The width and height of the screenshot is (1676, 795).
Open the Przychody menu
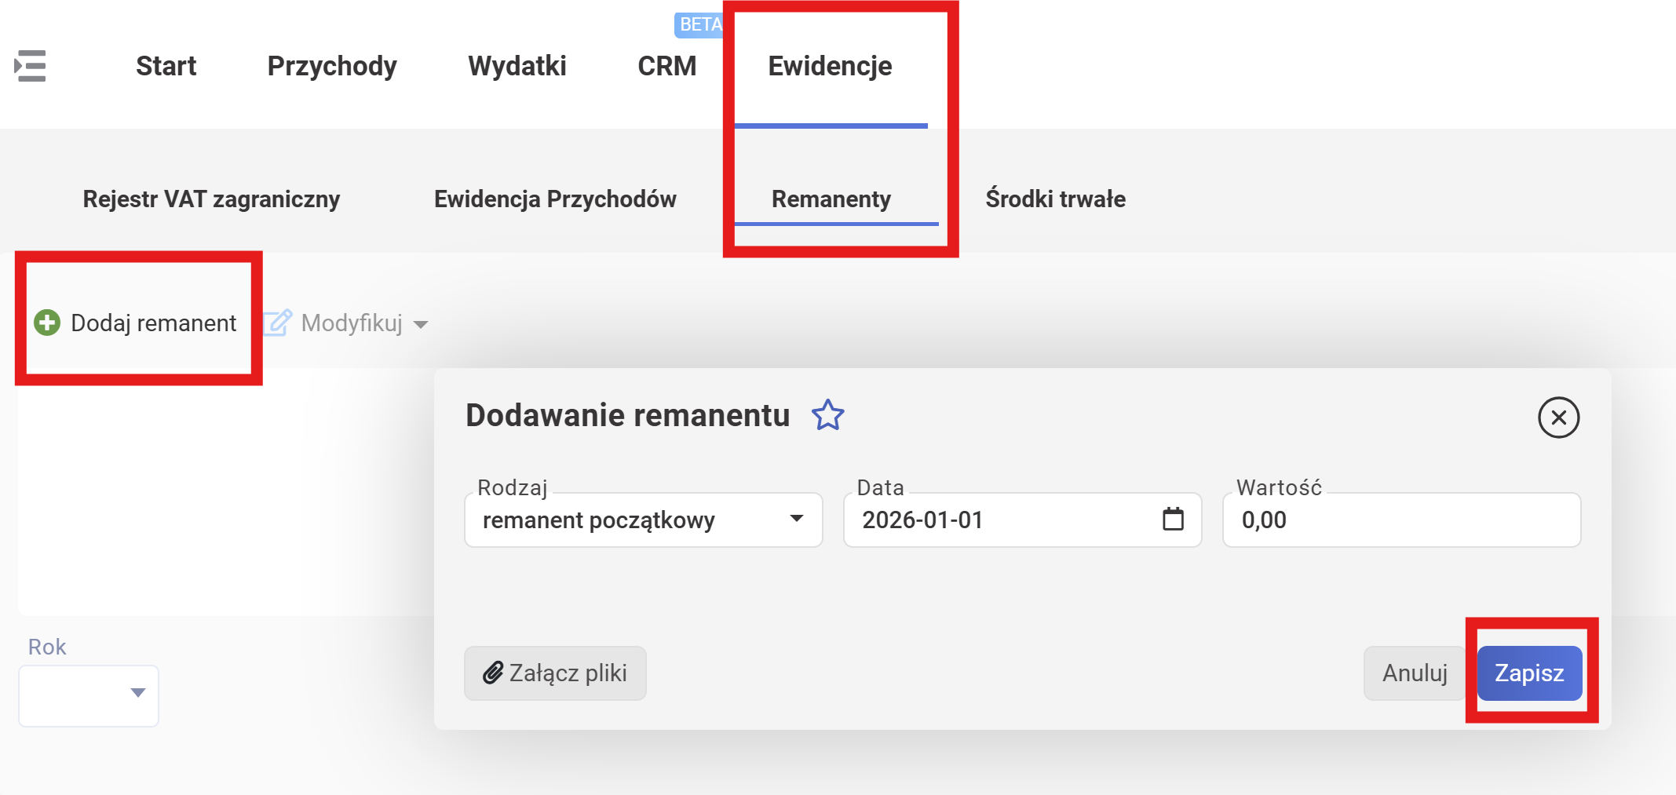pos(332,66)
